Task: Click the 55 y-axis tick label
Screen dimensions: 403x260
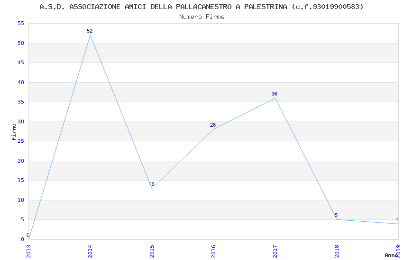Action: (x=20, y=24)
